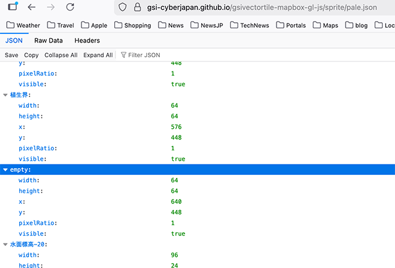Open the Shopping bookmark folder

[x=133, y=25]
